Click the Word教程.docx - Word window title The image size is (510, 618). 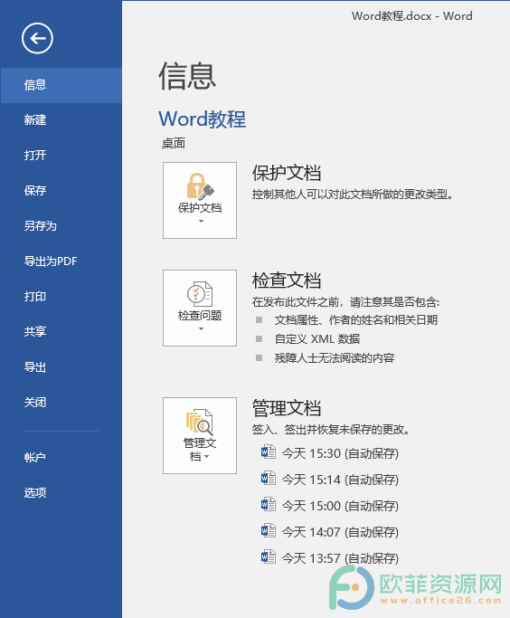tap(412, 16)
